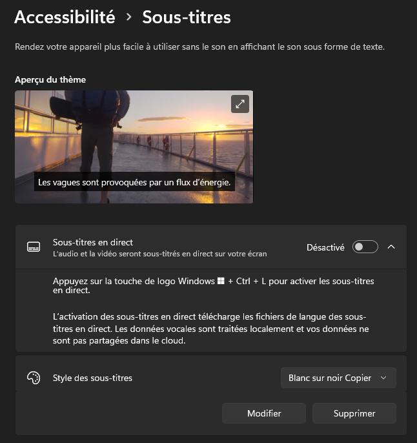Expand the theme preview to full size
417x443 pixels.
(240, 104)
